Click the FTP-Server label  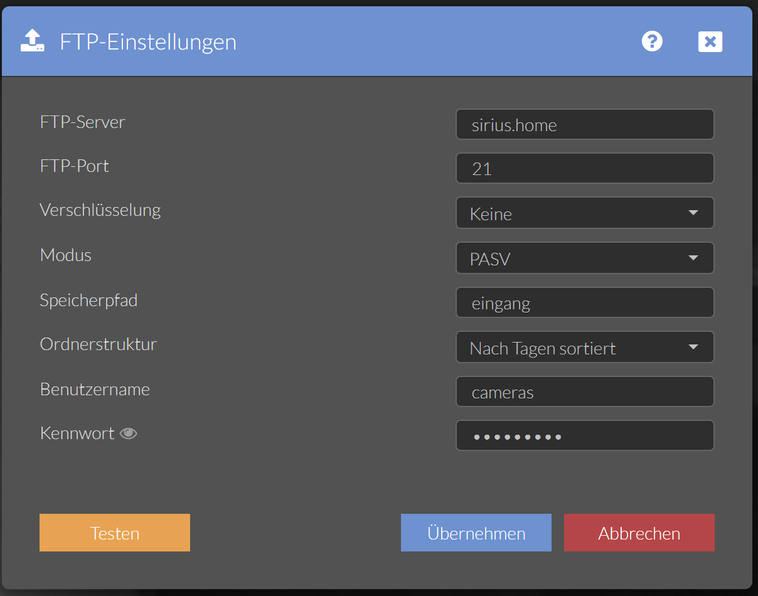click(x=83, y=122)
